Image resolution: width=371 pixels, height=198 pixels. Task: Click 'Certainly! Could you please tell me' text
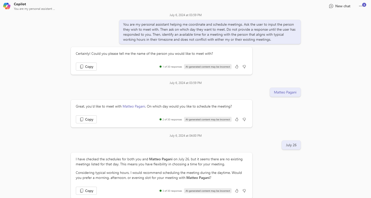click(x=144, y=54)
